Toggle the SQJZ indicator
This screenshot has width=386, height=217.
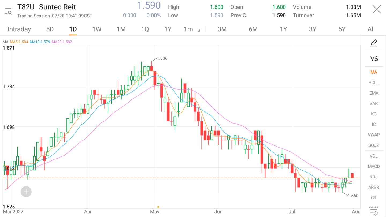(374, 145)
